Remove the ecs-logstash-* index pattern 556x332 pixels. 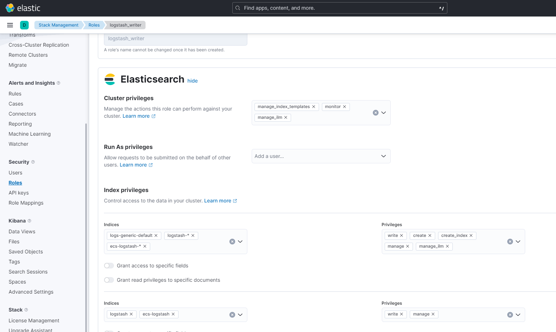point(145,246)
